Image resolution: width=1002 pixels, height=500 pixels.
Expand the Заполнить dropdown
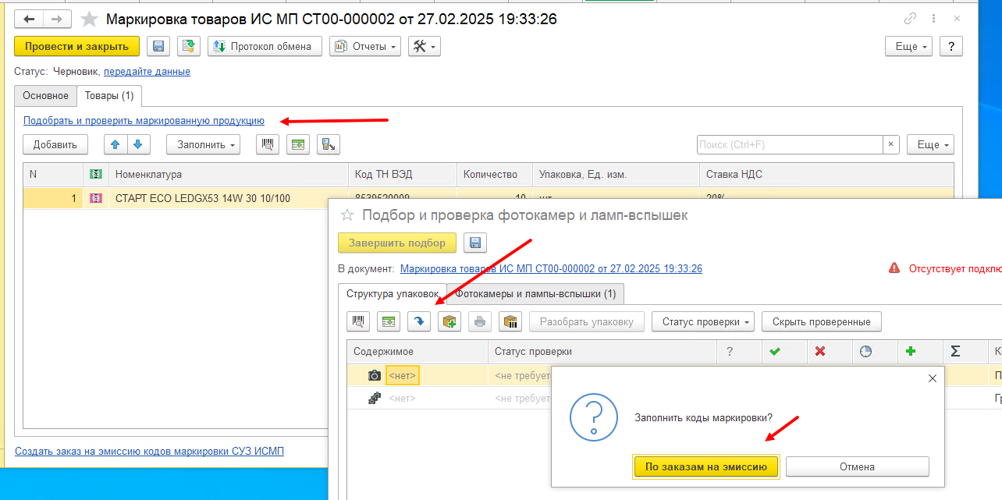tap(203, 144)
